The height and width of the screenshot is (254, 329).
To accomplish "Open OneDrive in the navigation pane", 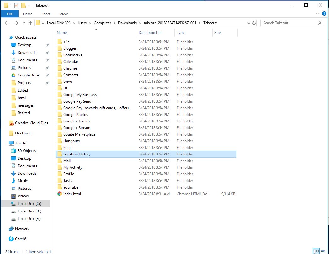I will (x=23, y=133).
